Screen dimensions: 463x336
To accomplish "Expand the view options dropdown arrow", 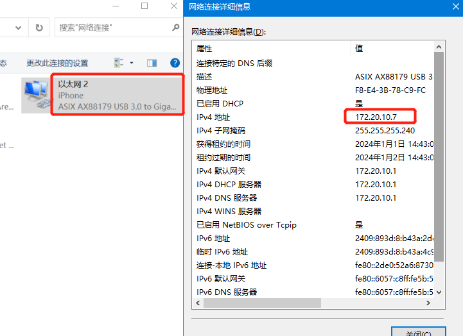I will pyautogui.click(x=132, y=63).
